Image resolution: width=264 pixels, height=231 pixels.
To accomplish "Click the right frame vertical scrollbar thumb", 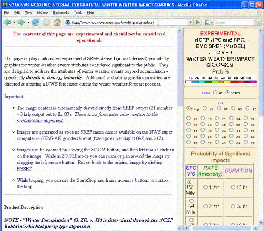I will click(261, 74).
